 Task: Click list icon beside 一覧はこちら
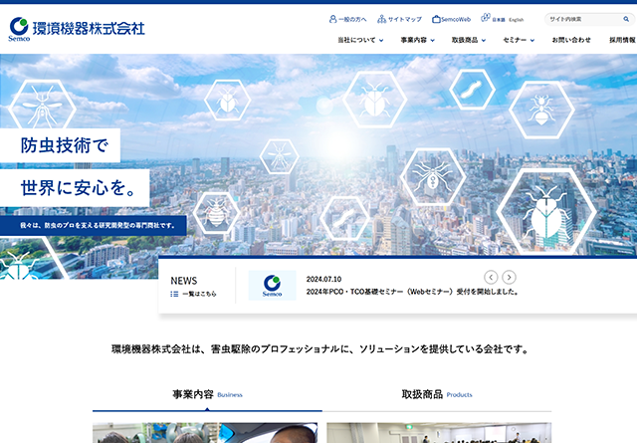click(174, 294)
